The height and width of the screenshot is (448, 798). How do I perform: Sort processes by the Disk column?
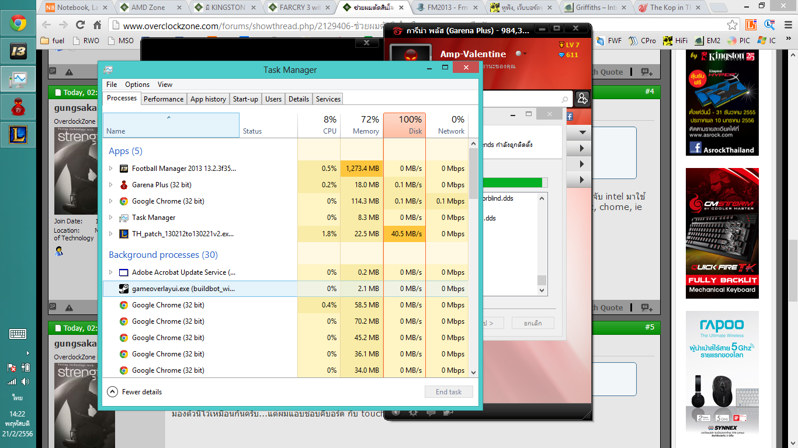point(404,125)
